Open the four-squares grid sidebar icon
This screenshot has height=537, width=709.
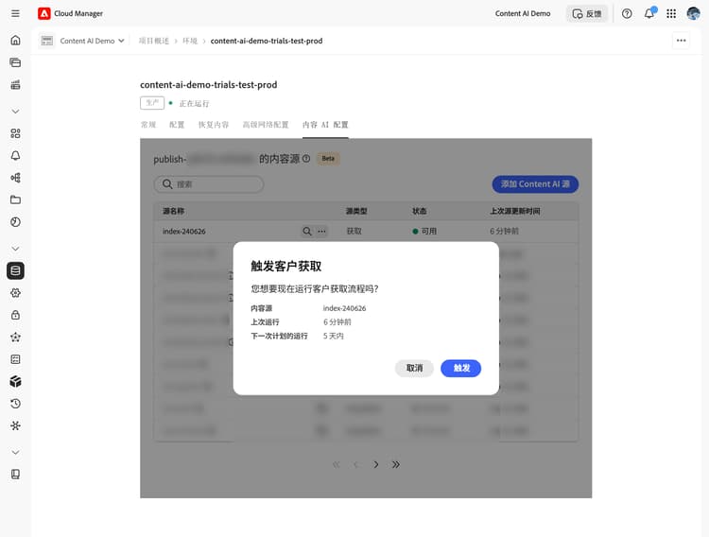[15, 133]
